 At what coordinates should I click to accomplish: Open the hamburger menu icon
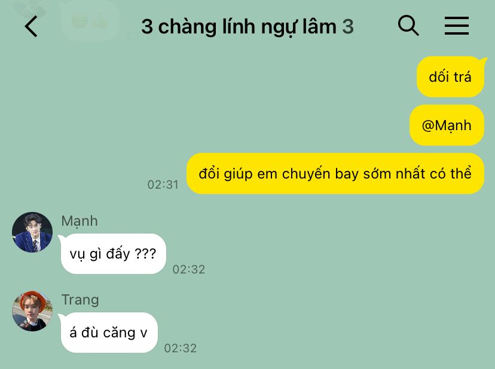[x=457, y=26]
